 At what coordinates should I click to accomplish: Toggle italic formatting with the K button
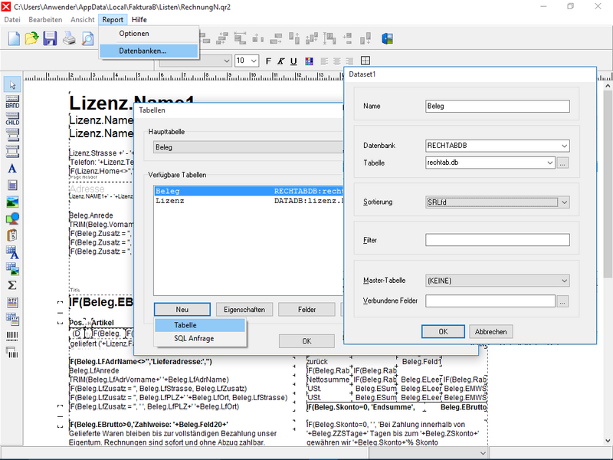click(x=280, y=61)
